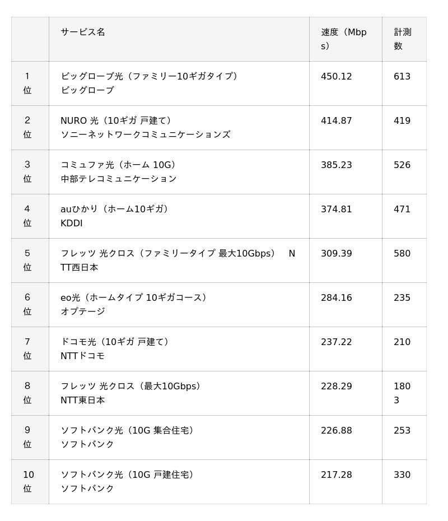Click the 1803 measurement count cell
The width and height of the screenshot is (448, 521).
point(402,393)
